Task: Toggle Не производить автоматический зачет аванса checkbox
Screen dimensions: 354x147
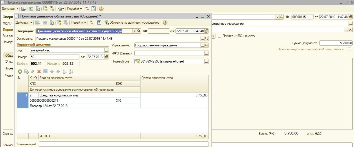Action: pyautogui.click(x=350, y=49)
